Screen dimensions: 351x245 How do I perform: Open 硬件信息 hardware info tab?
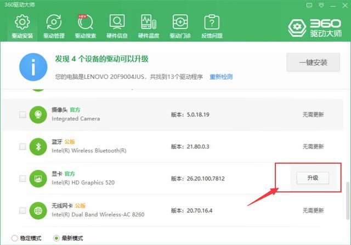click(117, 26)
